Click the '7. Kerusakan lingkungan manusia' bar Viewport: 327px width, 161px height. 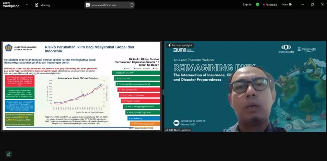[x=142, y=107]
